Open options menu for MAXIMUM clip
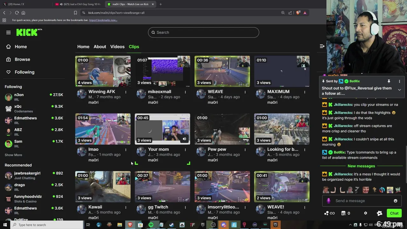 click(305, 92)
